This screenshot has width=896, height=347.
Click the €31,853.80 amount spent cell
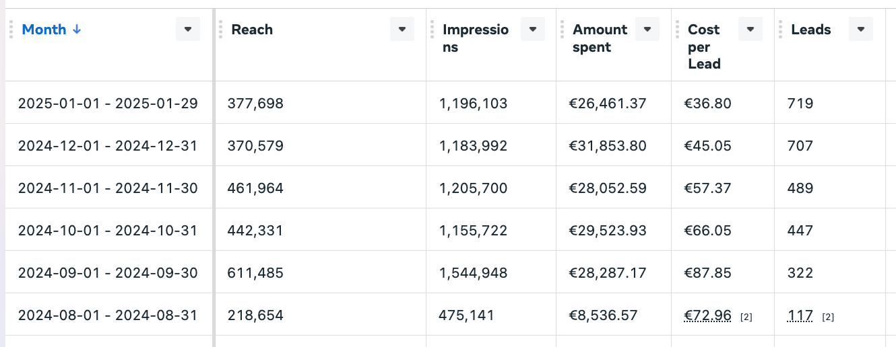(608, 146)
